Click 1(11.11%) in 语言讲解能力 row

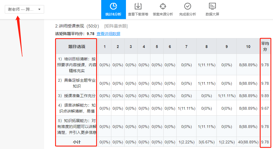186,109
